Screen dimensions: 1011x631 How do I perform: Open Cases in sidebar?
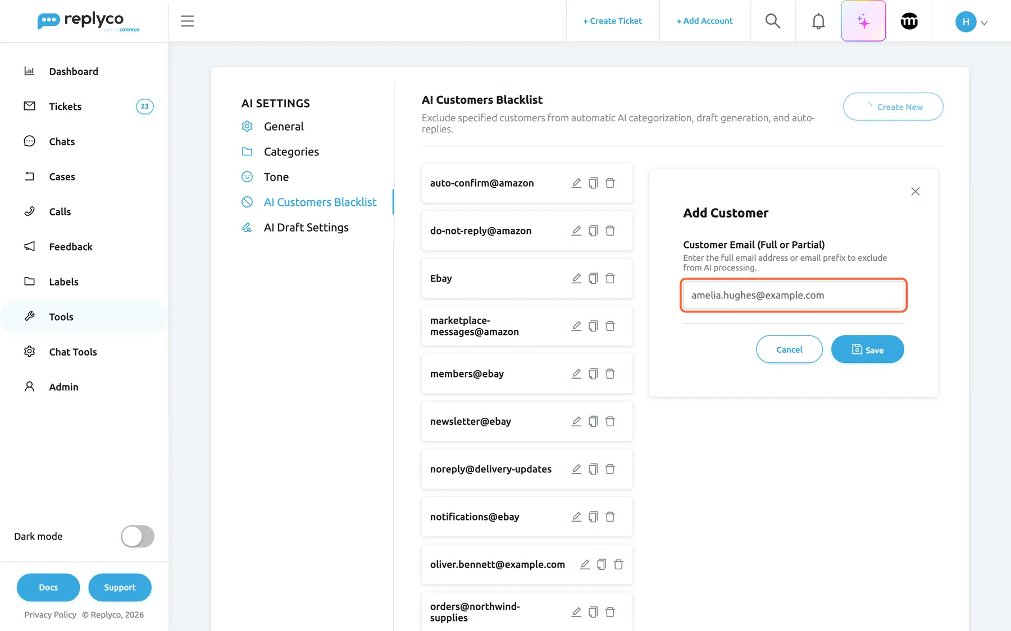click(62, 177)
